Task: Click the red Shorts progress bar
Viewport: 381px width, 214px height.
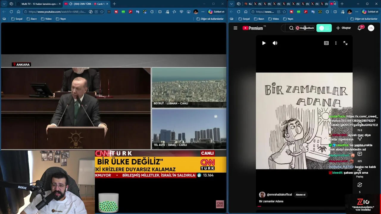Action: (259, 206)
